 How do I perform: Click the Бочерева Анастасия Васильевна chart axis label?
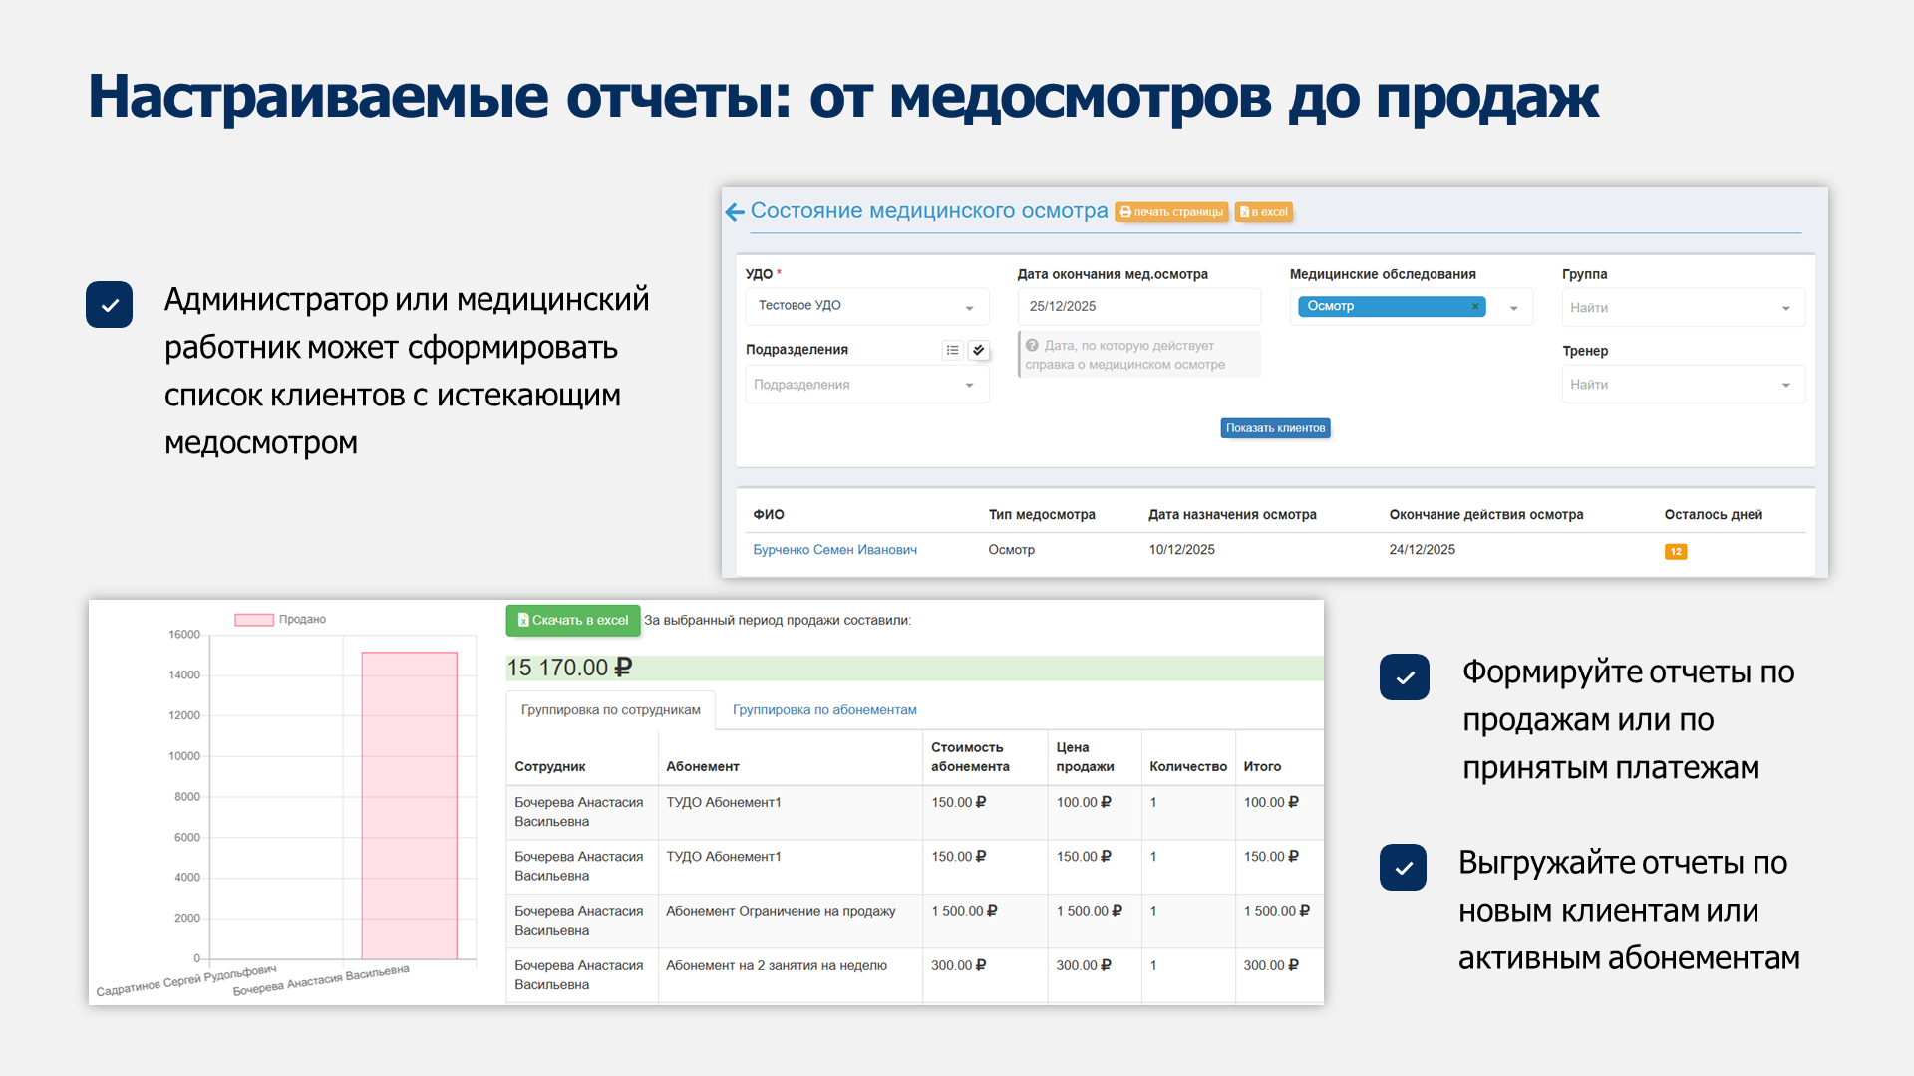point(321,980)
